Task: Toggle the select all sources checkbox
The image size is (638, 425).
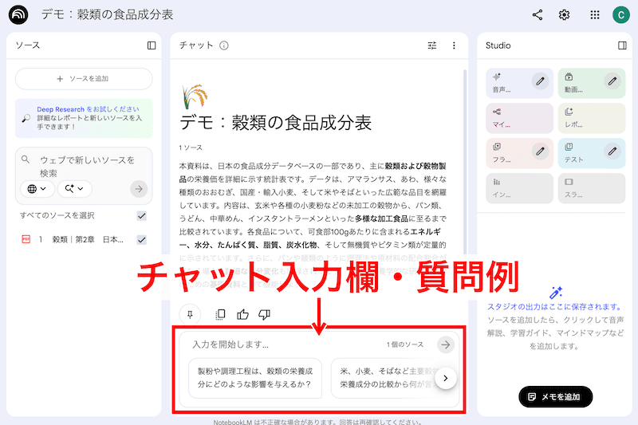Action: (x=141, y=215)
